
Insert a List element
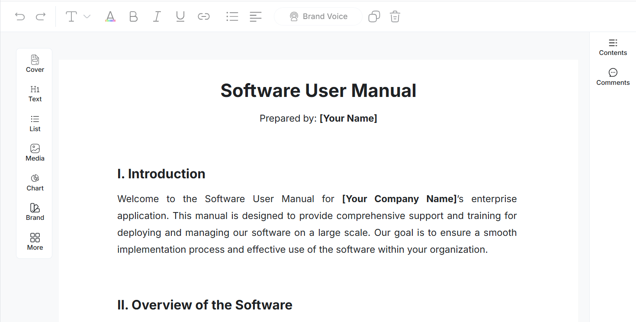pos(35,122)
